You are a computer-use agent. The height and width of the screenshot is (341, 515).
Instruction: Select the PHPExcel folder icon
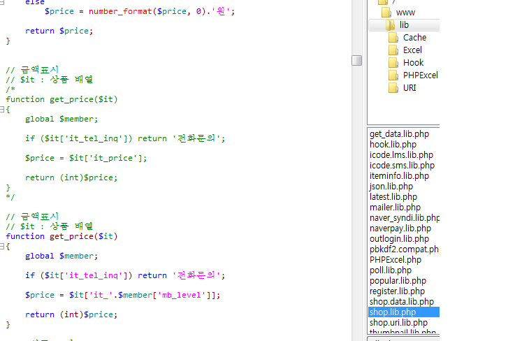pos(394,75)
